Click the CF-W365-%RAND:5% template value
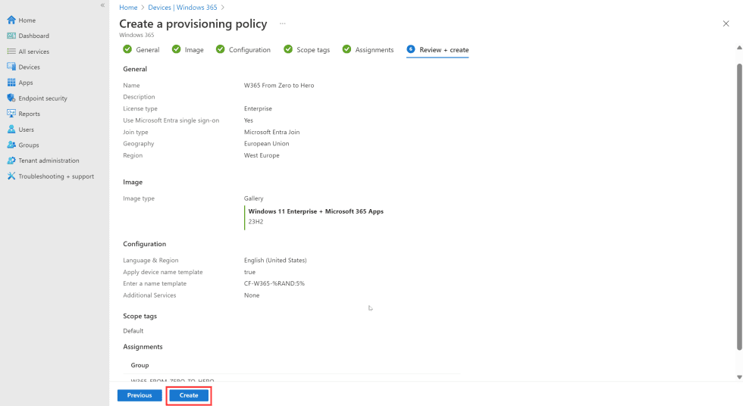 (274, 284)
